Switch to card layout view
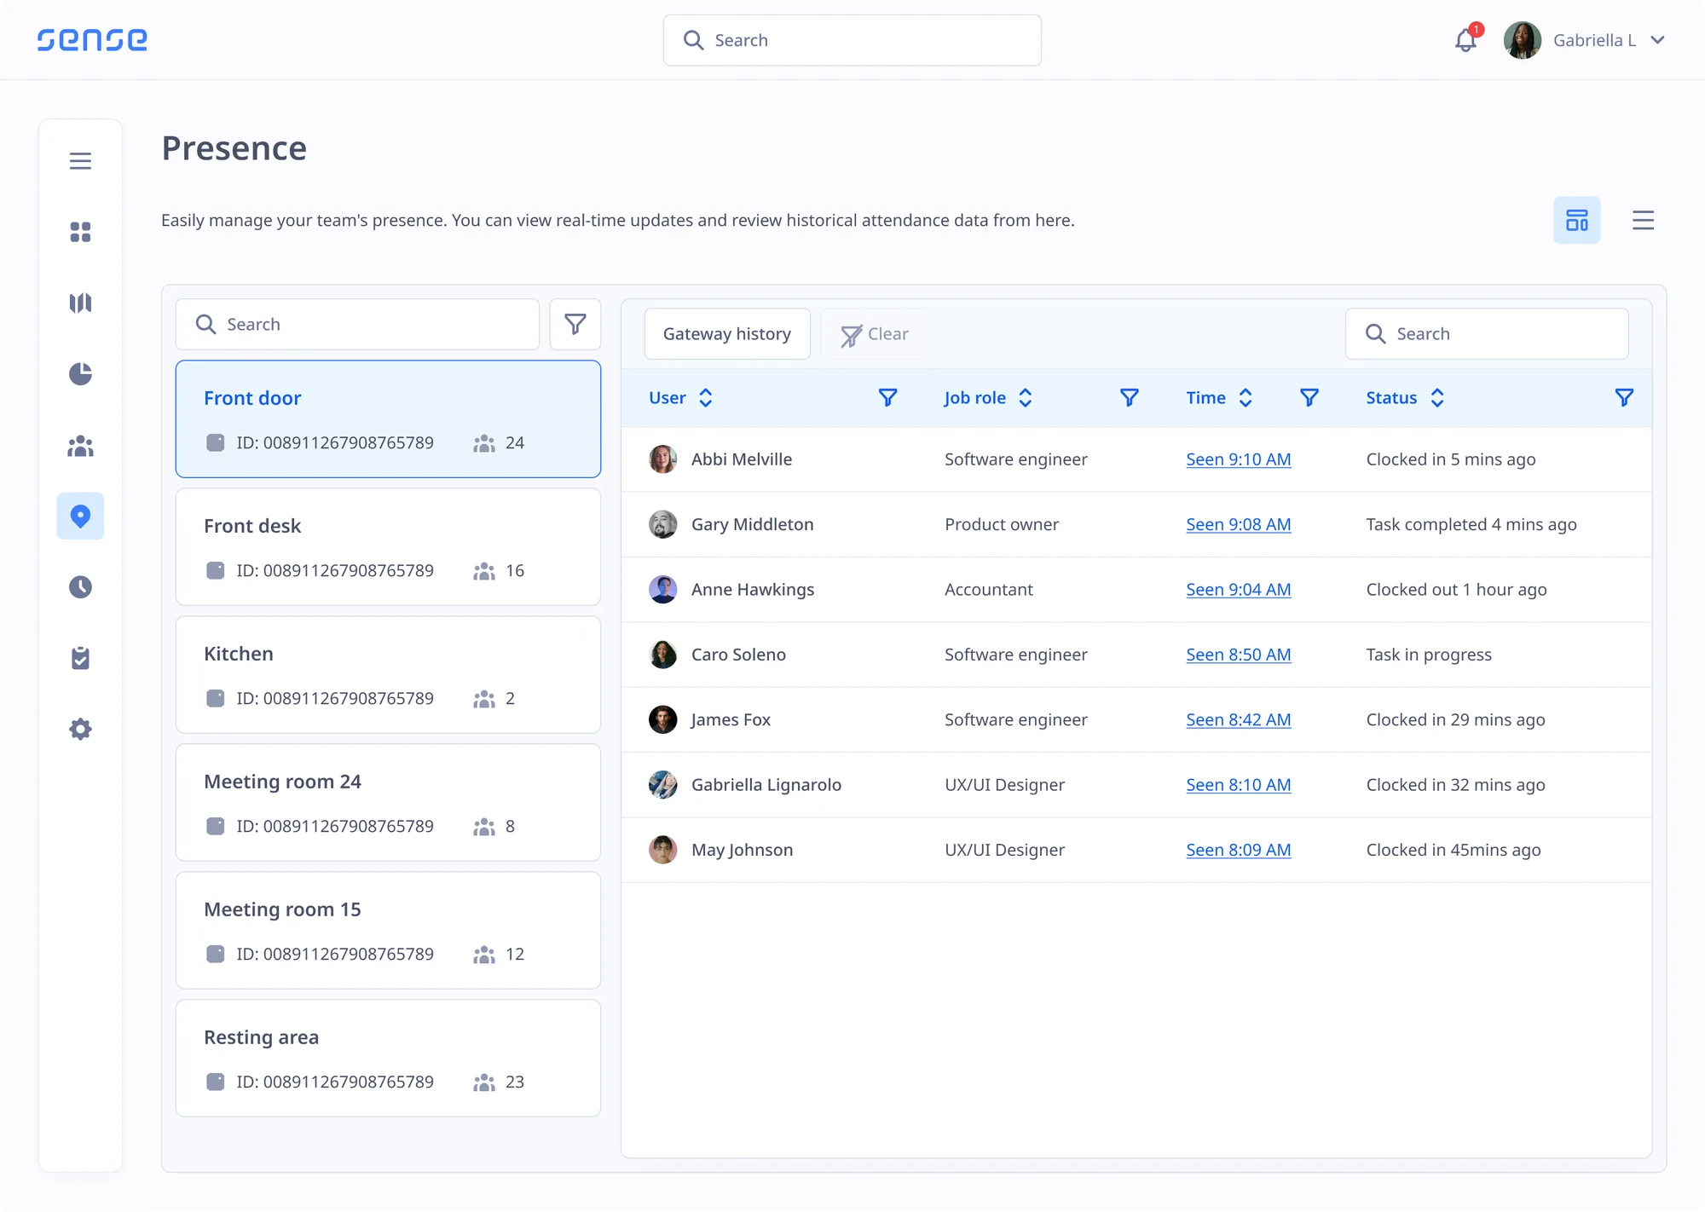The image size is (1705, 1212). click(x=1576, y=220)
